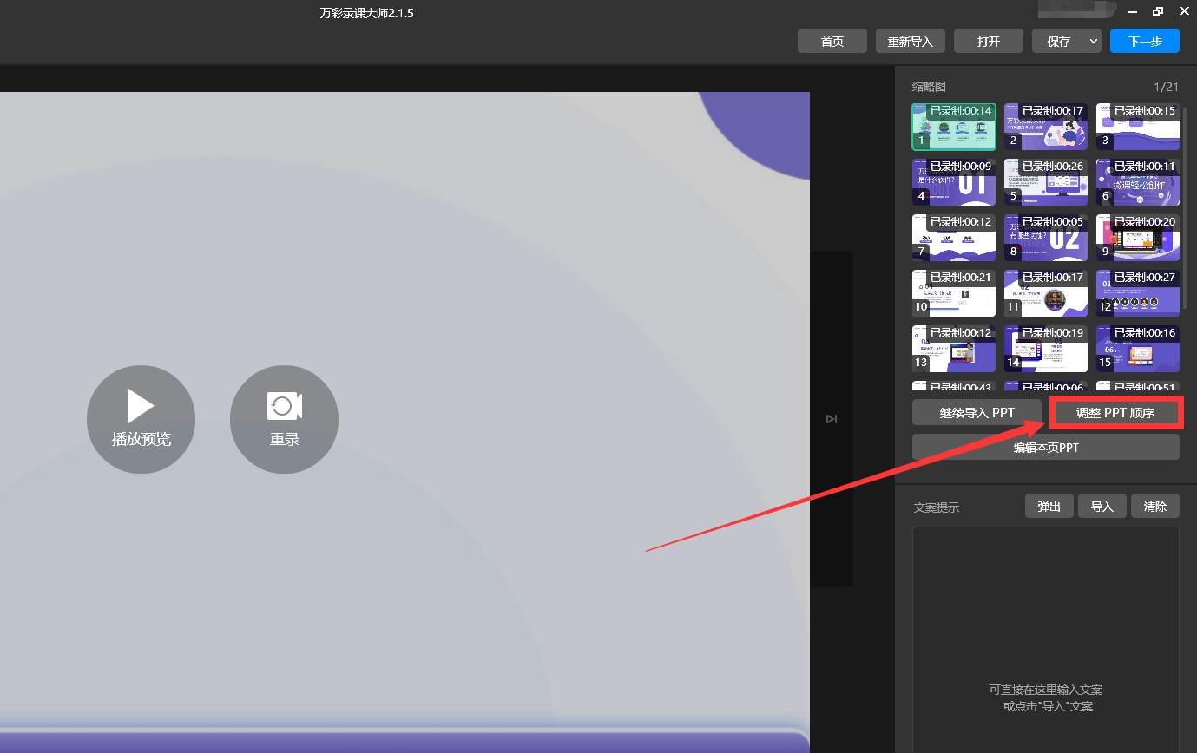Viewport: 1197px width, 753px height.
Task: Collapse the side panel with the arrow icon
Action: 832,419
